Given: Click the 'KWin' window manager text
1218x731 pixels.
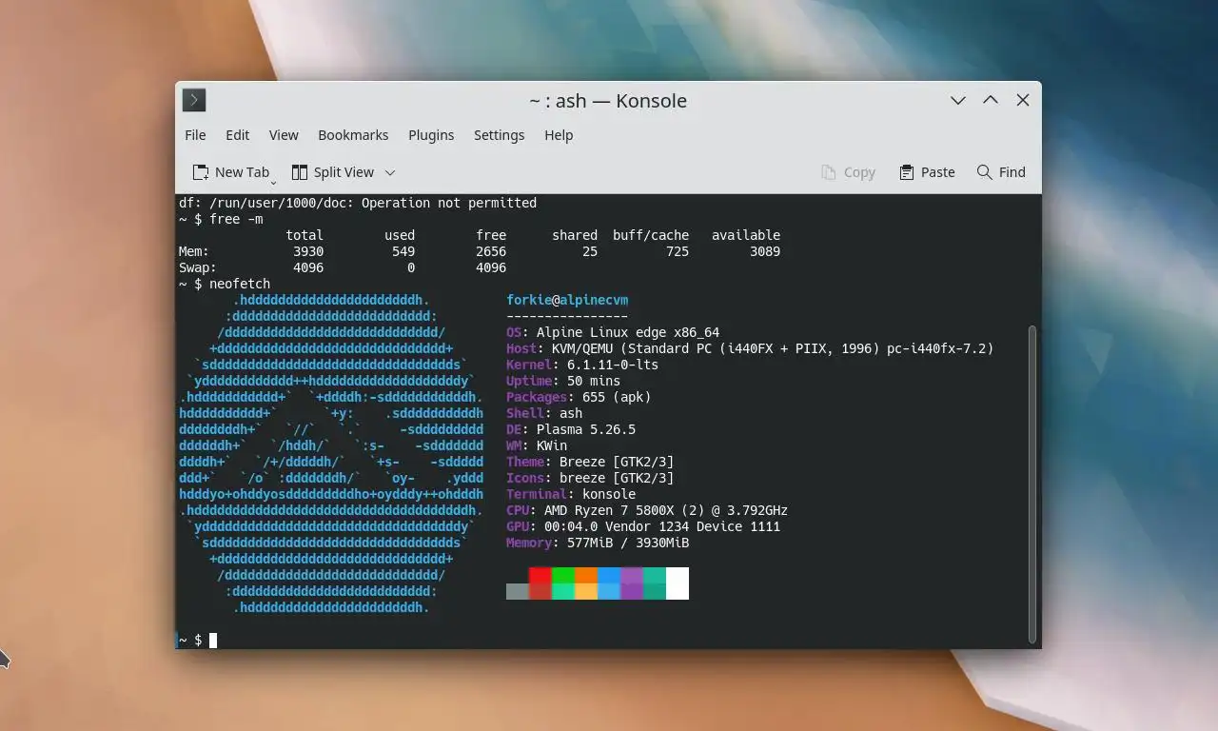Looking at the screenshot, I should coord(552,445).
